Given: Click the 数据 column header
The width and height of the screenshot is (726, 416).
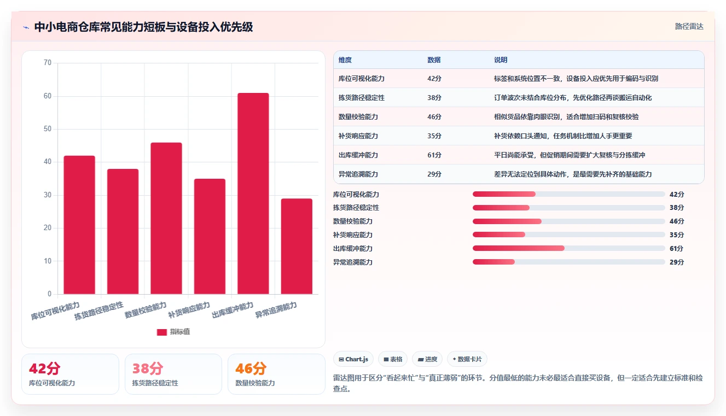Looking at the screenshot, I should point(434,60).
